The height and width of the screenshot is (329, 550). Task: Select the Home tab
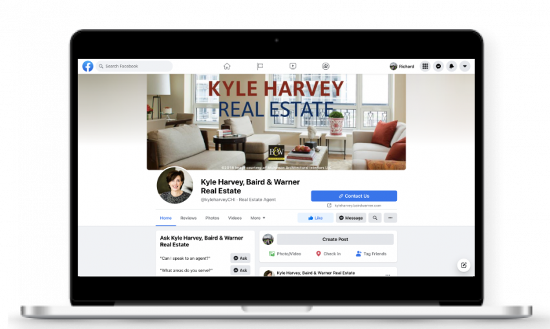[166, 218]
